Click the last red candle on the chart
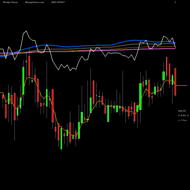Image resolution: width=190 pixels, height=190 pixels. pos(175,82)
